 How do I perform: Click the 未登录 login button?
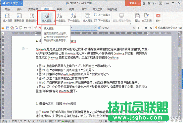click(133, 3)
